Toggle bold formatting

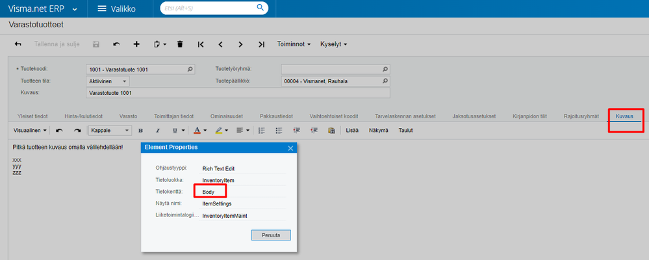(x=140, y=131)
